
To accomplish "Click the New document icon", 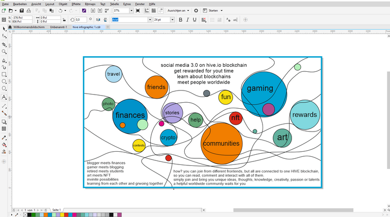I will 4,11.
